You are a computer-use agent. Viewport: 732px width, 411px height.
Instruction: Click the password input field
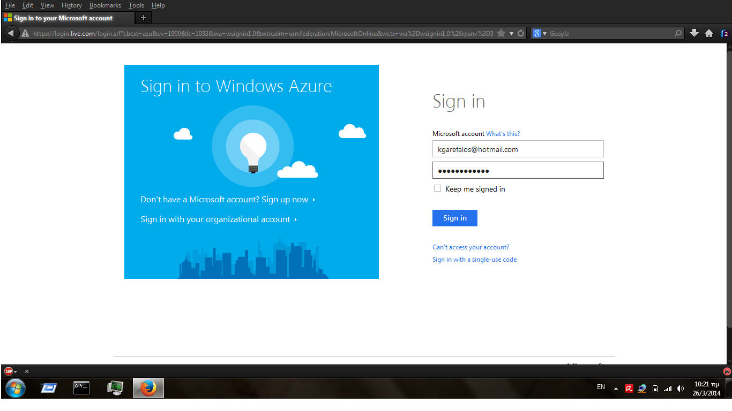518,170
